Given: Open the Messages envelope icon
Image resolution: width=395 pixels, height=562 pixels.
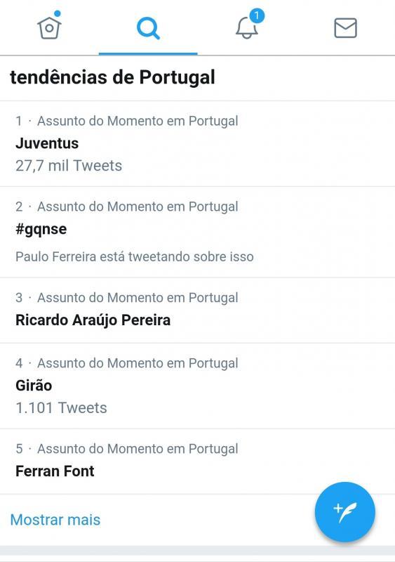Looking at the screenshot, I should coord(345,28).
